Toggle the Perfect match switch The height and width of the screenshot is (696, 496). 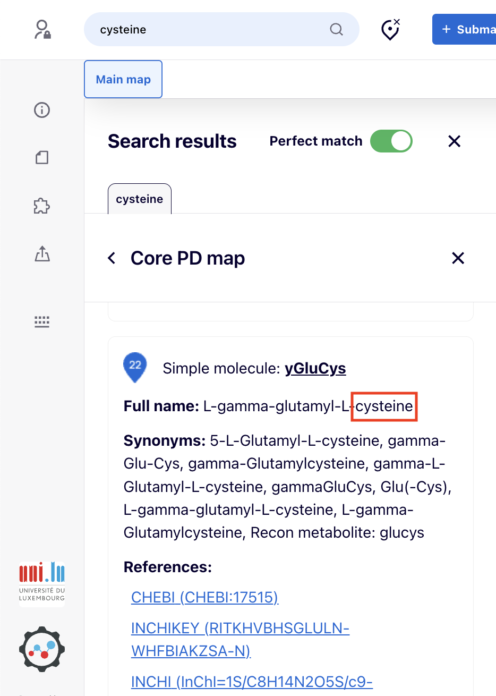coord(391,141)
